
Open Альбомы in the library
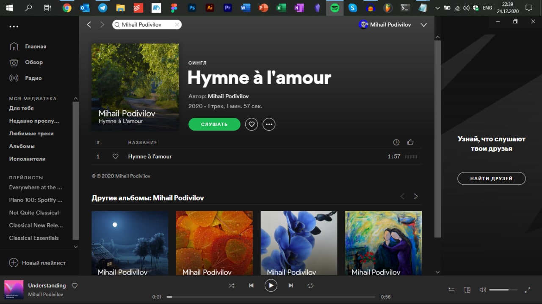[22, 146]
